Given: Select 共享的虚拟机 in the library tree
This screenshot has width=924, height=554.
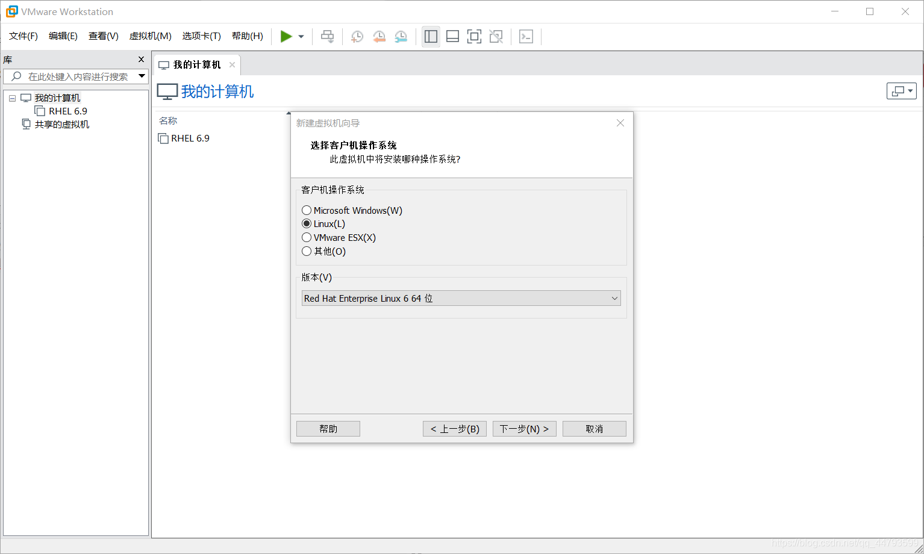Looking at the screenshot, I should [x=62, y=125].
